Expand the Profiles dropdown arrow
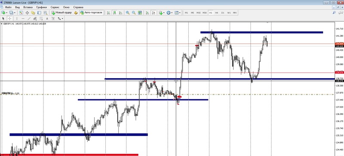The height and width of the screenshot is (156, 344). coord(15,13)
